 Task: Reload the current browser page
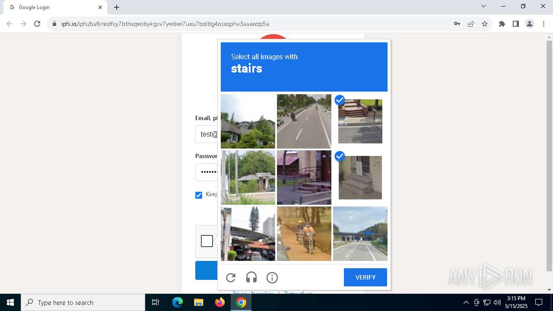click(x=37, y=24)
